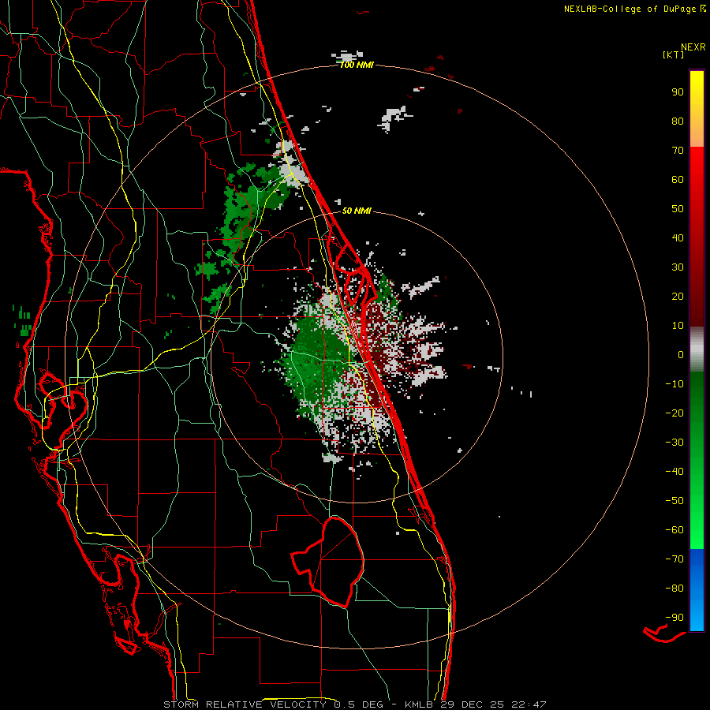Pick the gray zero-velocity segment of the color bar
This screenshot has width=710, height=710.
697,349
